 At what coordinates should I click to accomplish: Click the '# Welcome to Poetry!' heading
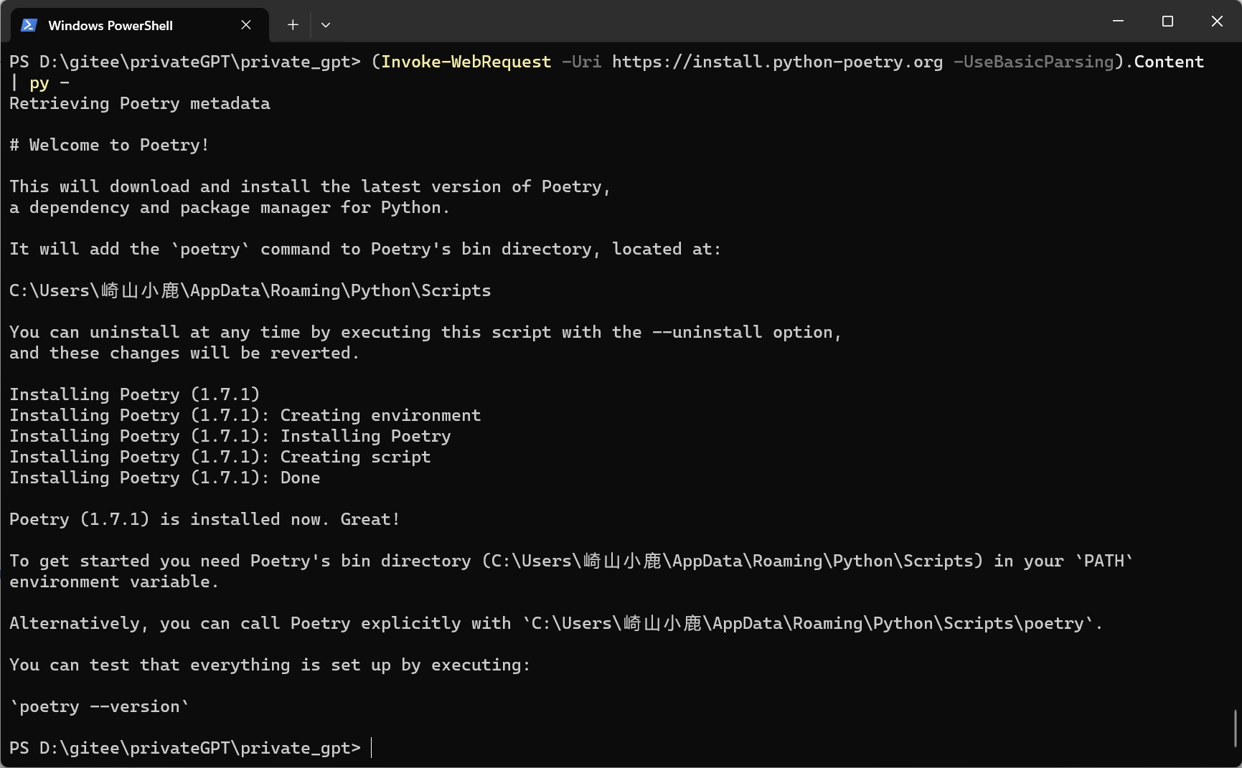[x=109, y=145]
